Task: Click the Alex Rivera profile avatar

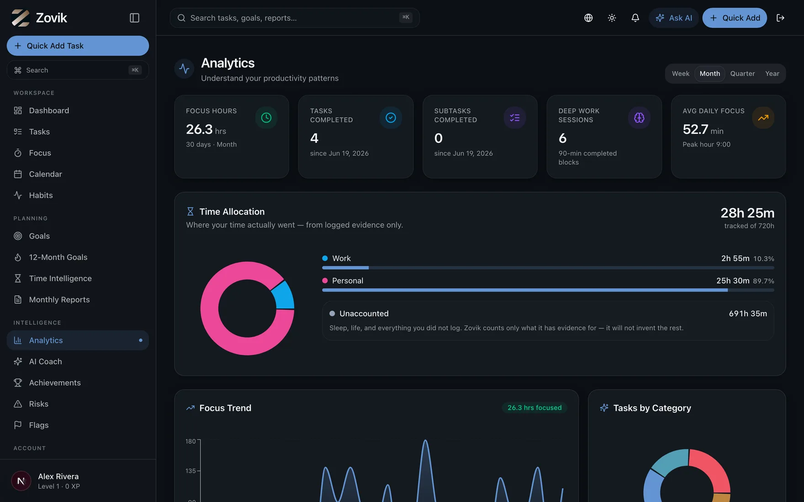Action: click(x=21, y=481)
